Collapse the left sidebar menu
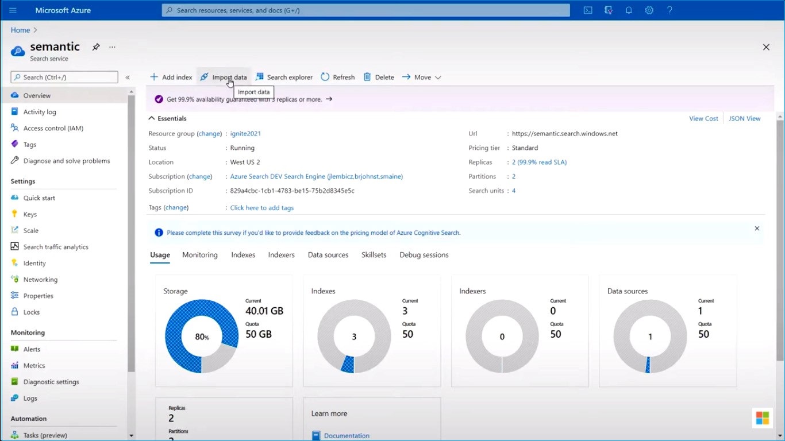Viewport: 785px width, 441px height. click(x=128, y=77)
